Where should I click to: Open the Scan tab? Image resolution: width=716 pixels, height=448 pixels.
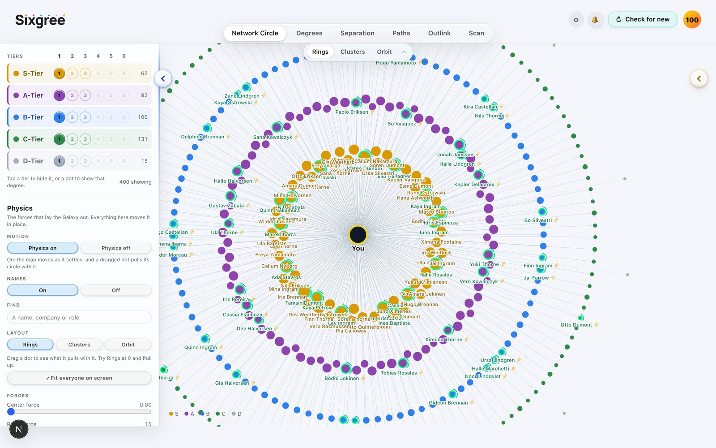[476, 33]
